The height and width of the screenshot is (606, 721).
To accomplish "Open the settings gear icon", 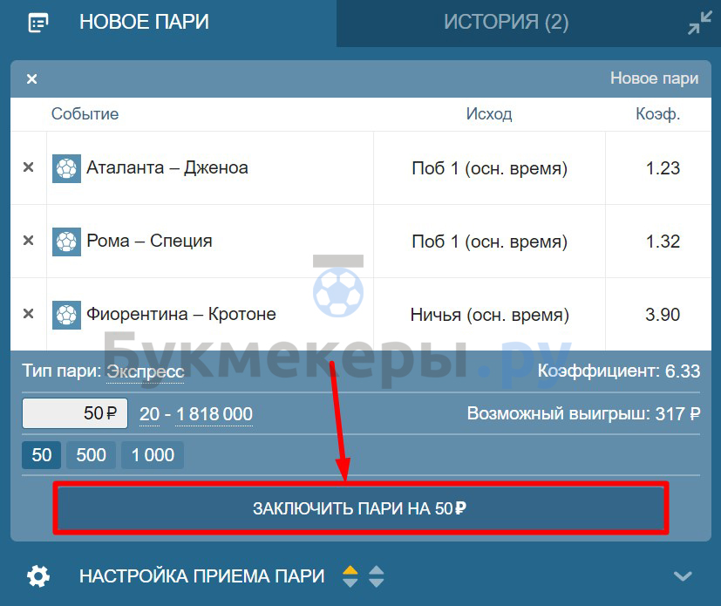I will click(38, 576).
